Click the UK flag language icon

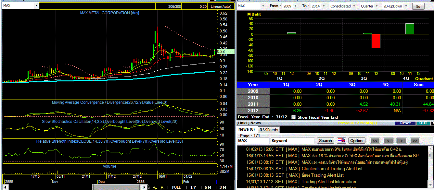coord(341,141)
